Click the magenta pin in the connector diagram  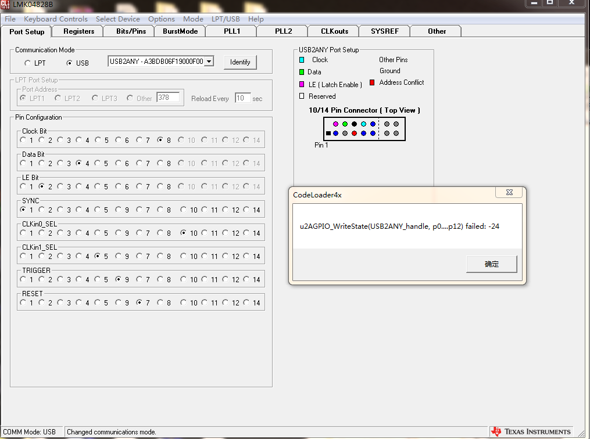click(x=335, y=124)
